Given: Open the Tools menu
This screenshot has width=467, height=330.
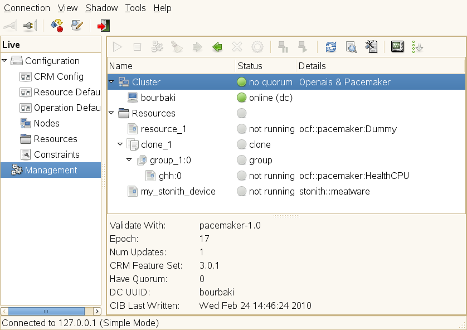Looking at the screenshot, I should point(135,8).
